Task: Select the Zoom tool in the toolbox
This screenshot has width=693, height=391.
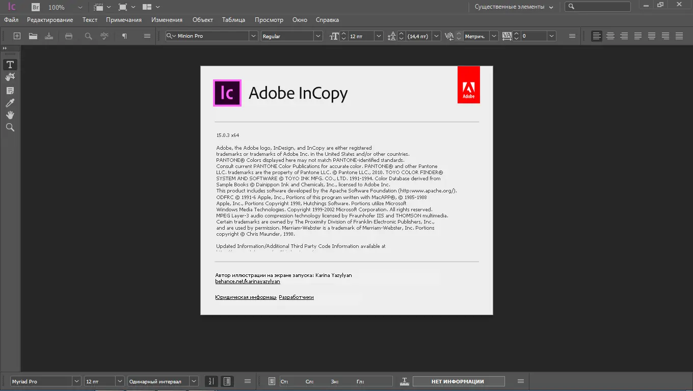Action: [10, 128]
